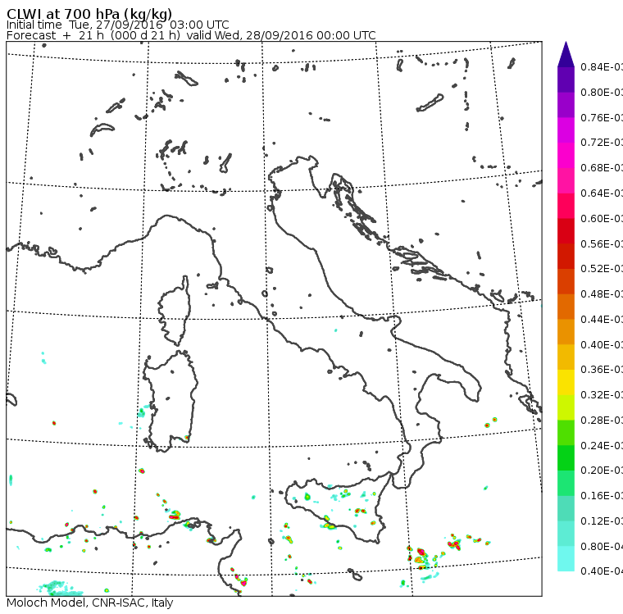Click the 0.76E-03 colorbar label

(602, 117)
